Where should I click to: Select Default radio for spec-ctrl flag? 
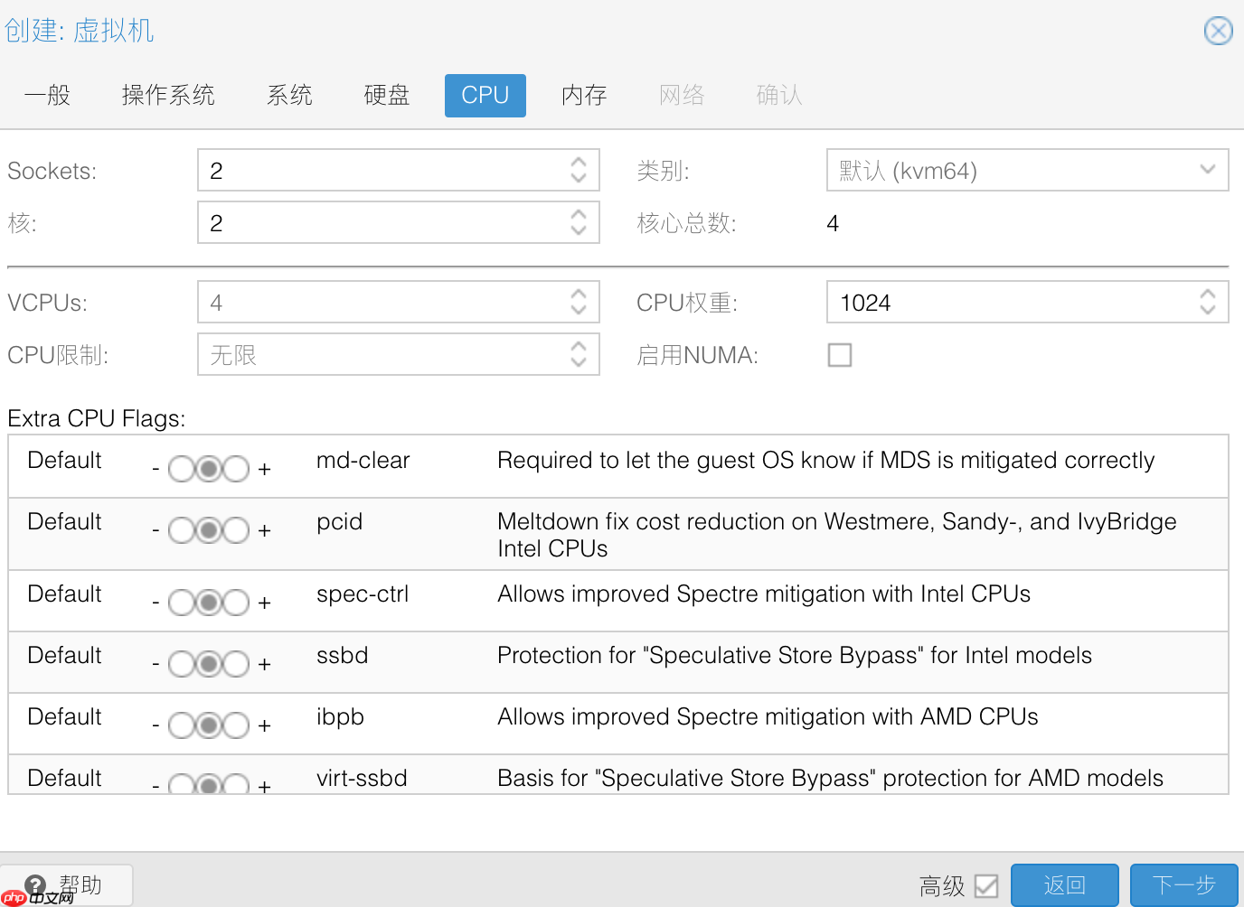coord(208,602)
